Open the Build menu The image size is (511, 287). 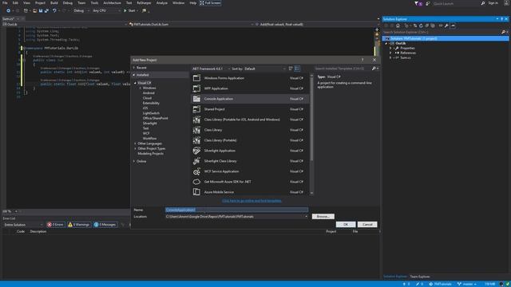[x=54, y=3]
